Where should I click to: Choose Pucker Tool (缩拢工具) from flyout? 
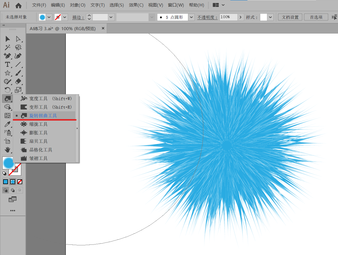click(x=44, y=124)
